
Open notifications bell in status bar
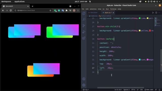point(159,90)
